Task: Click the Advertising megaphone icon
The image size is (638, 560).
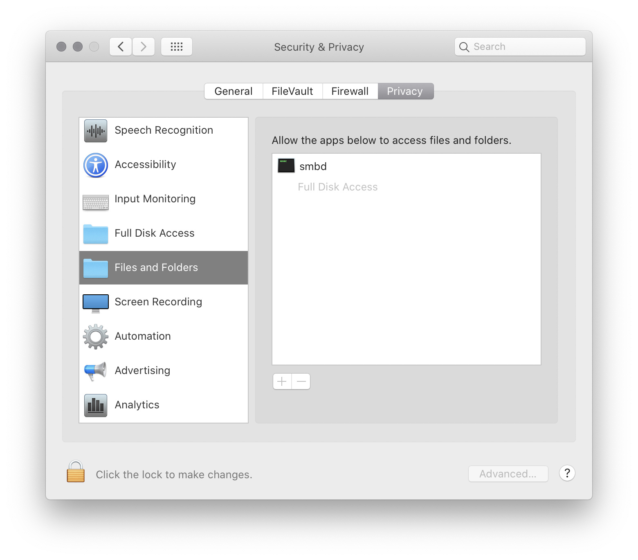Action: click(x=96, y=371)
